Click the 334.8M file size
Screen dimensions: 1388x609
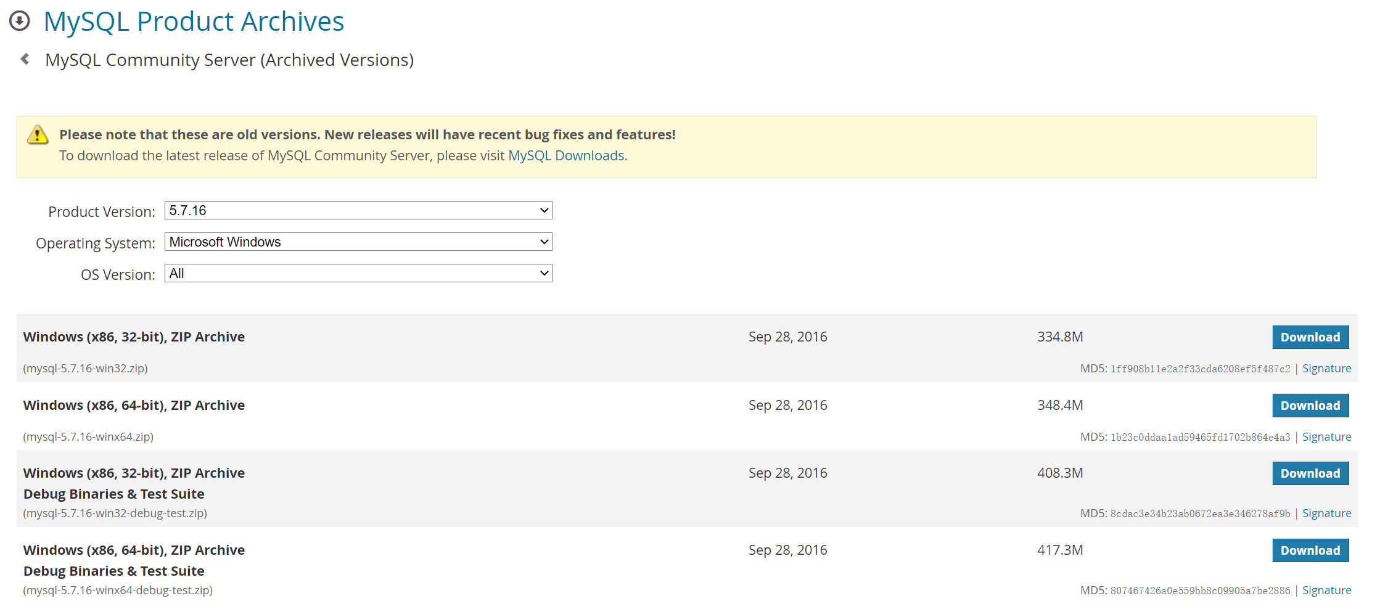pyautogui.click(x=1060, y=337)
